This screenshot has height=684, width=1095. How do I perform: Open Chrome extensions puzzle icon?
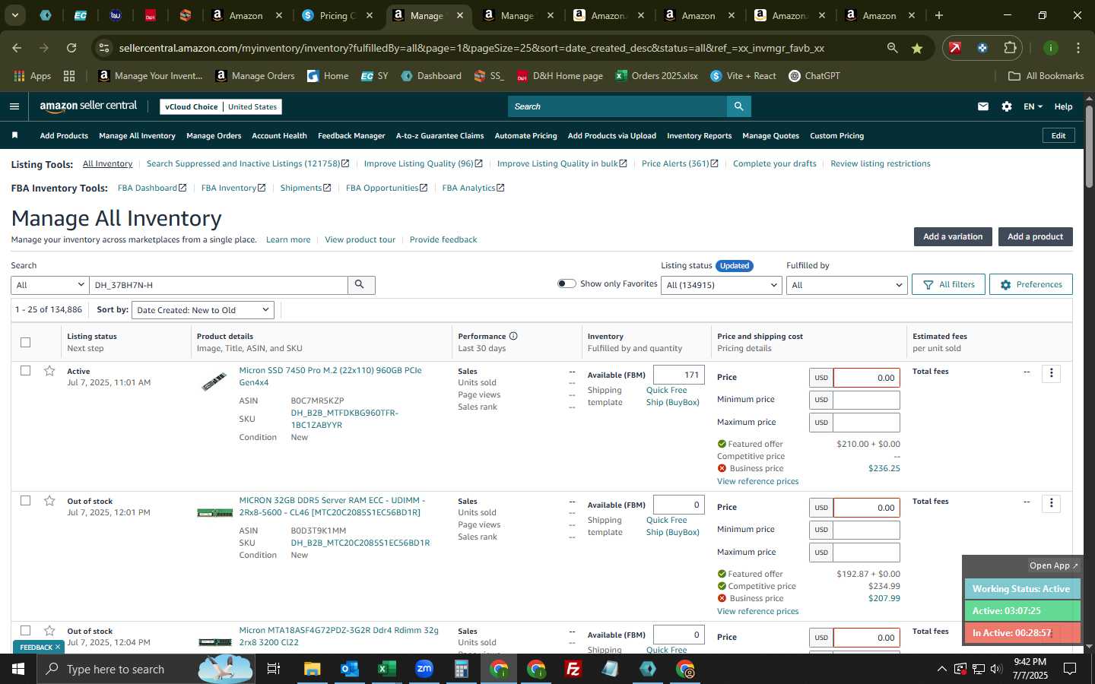tap(1010, 48)
